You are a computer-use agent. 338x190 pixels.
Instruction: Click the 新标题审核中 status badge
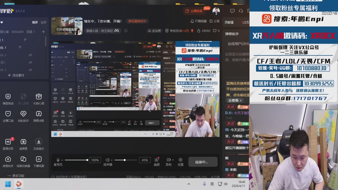(x=137, y=21)
